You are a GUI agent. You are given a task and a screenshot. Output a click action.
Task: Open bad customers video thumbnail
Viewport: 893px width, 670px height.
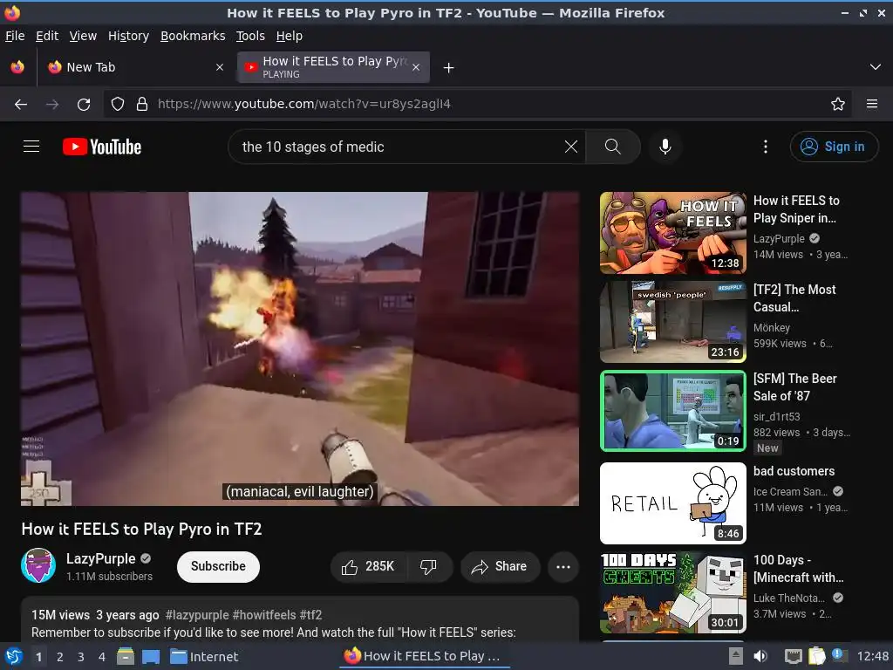(x=672, y=503)
